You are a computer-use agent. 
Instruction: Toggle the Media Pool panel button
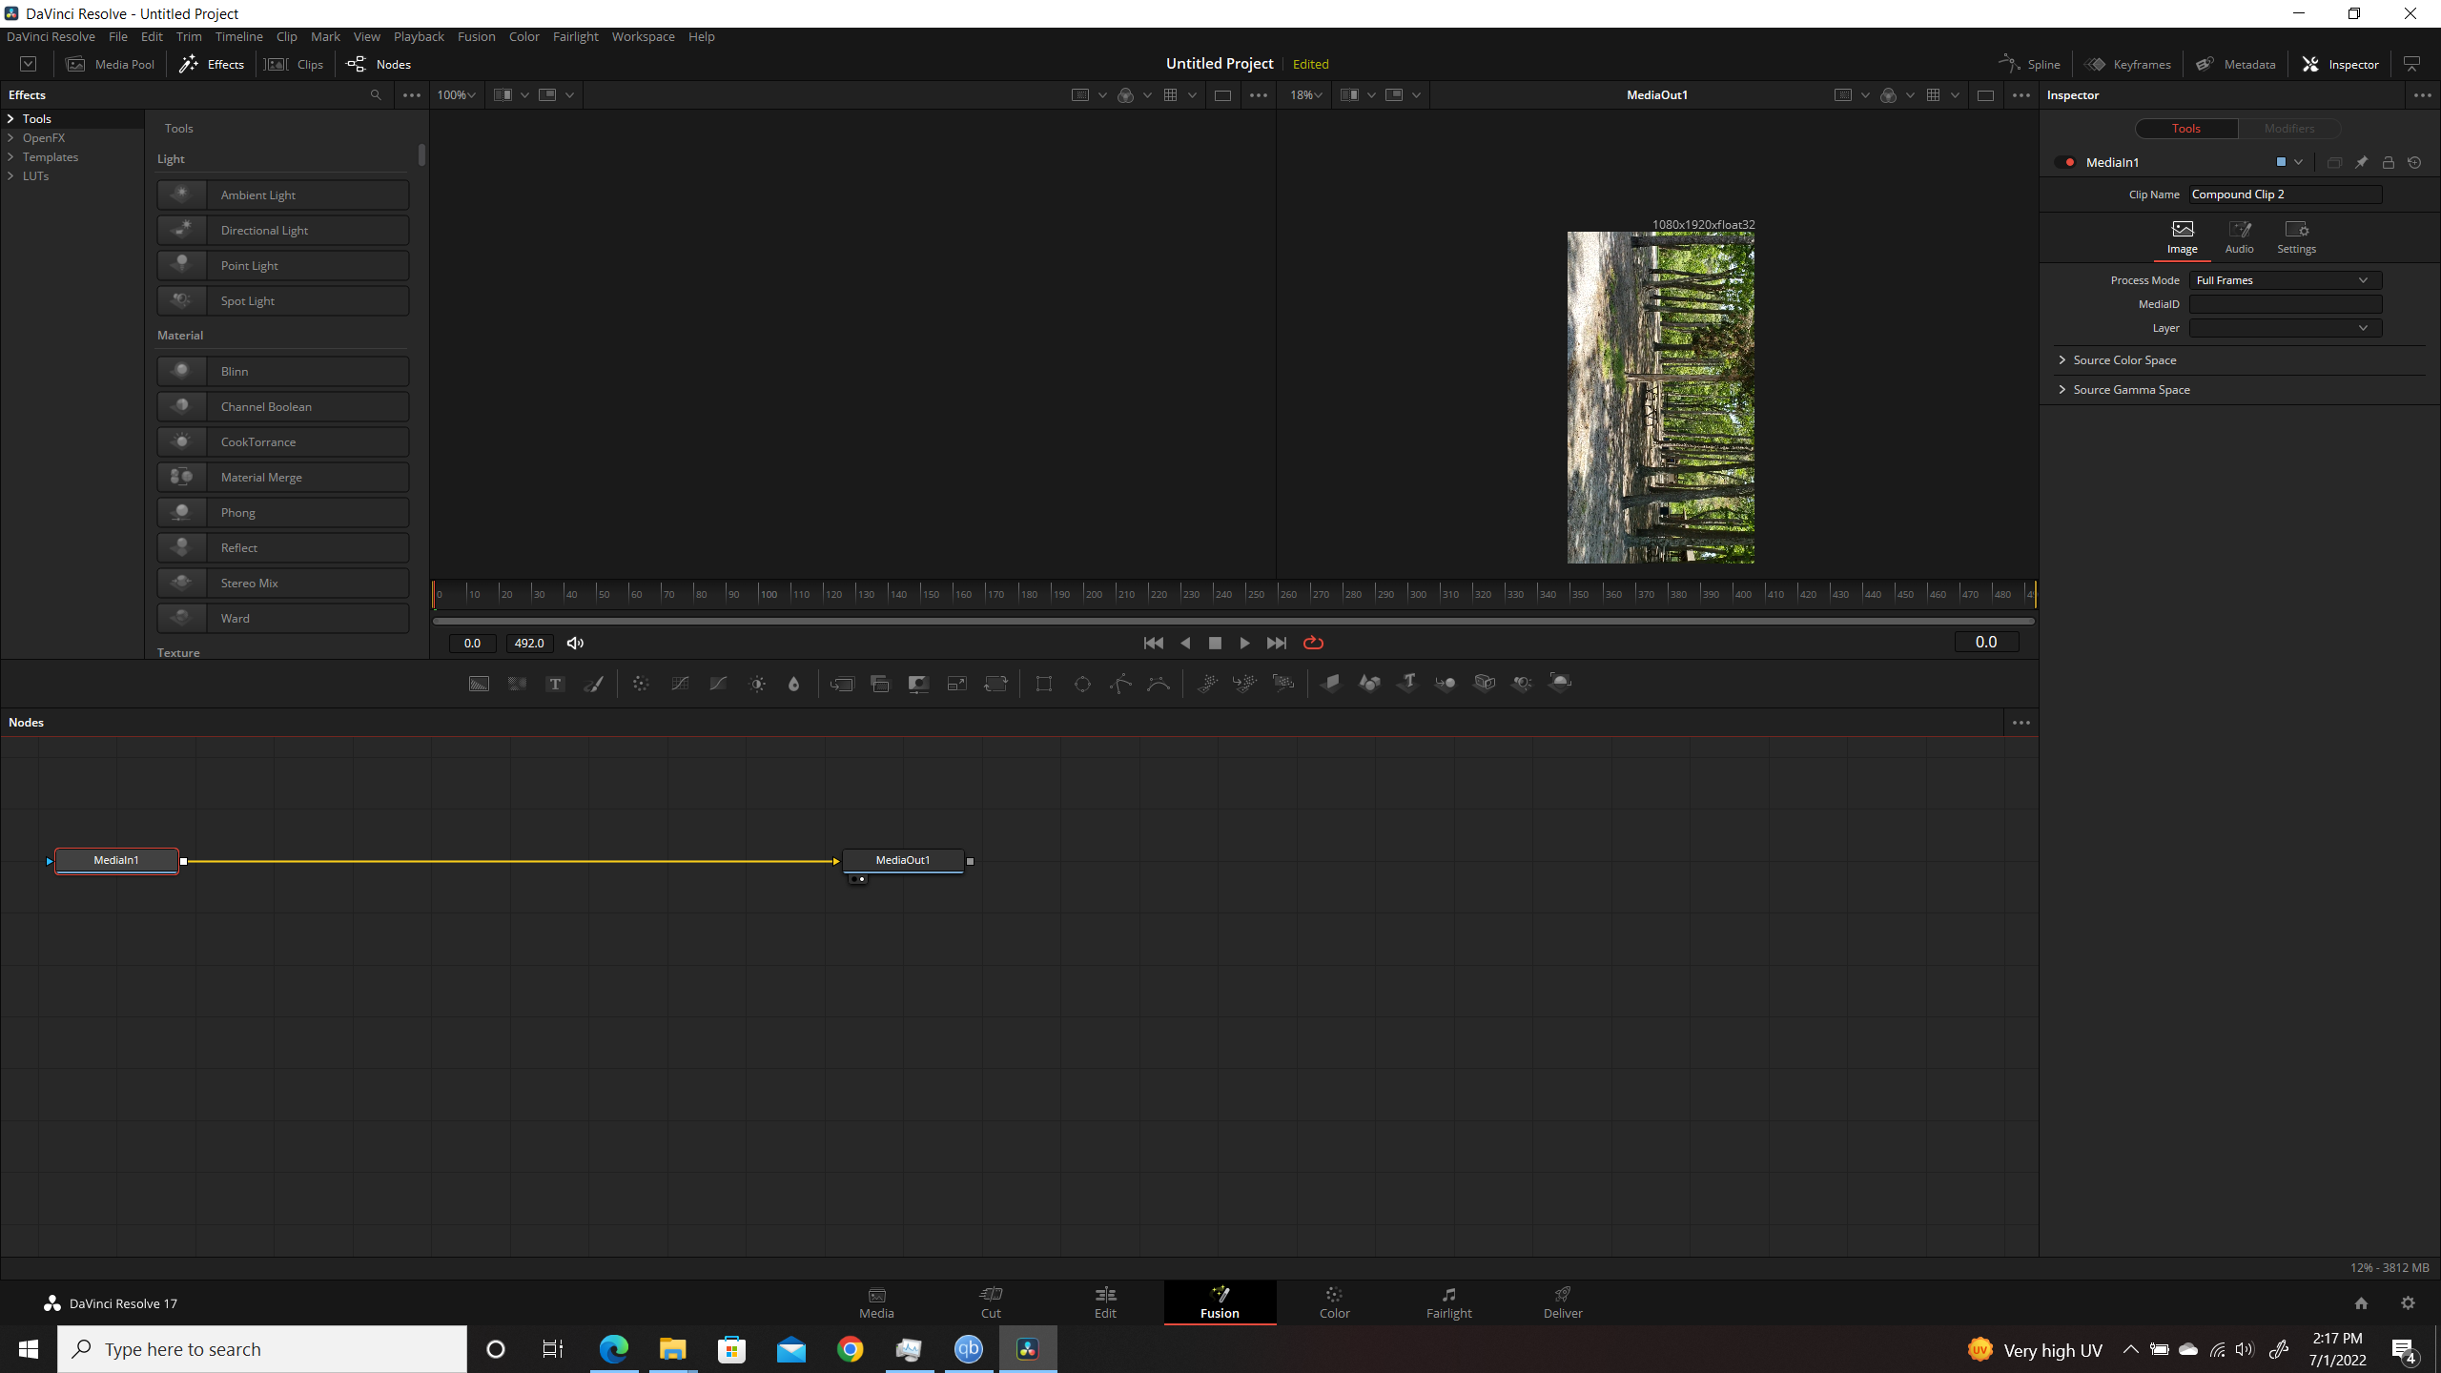click(x=111, y=65)
